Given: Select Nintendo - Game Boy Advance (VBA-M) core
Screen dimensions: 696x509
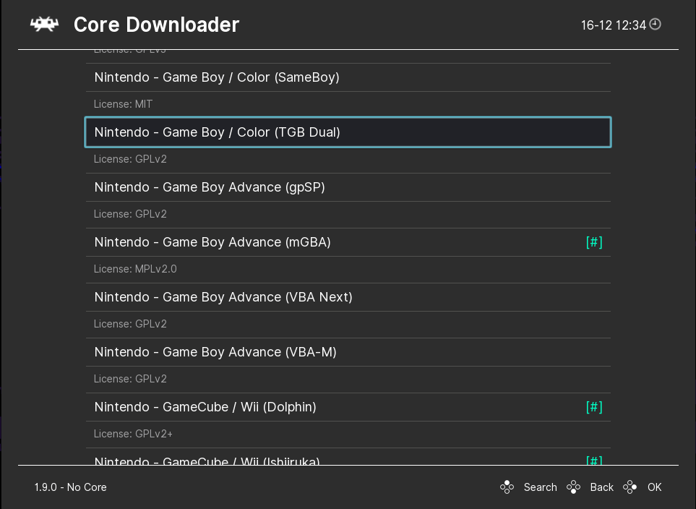Looking at the screenshot, I should (348, 352).
